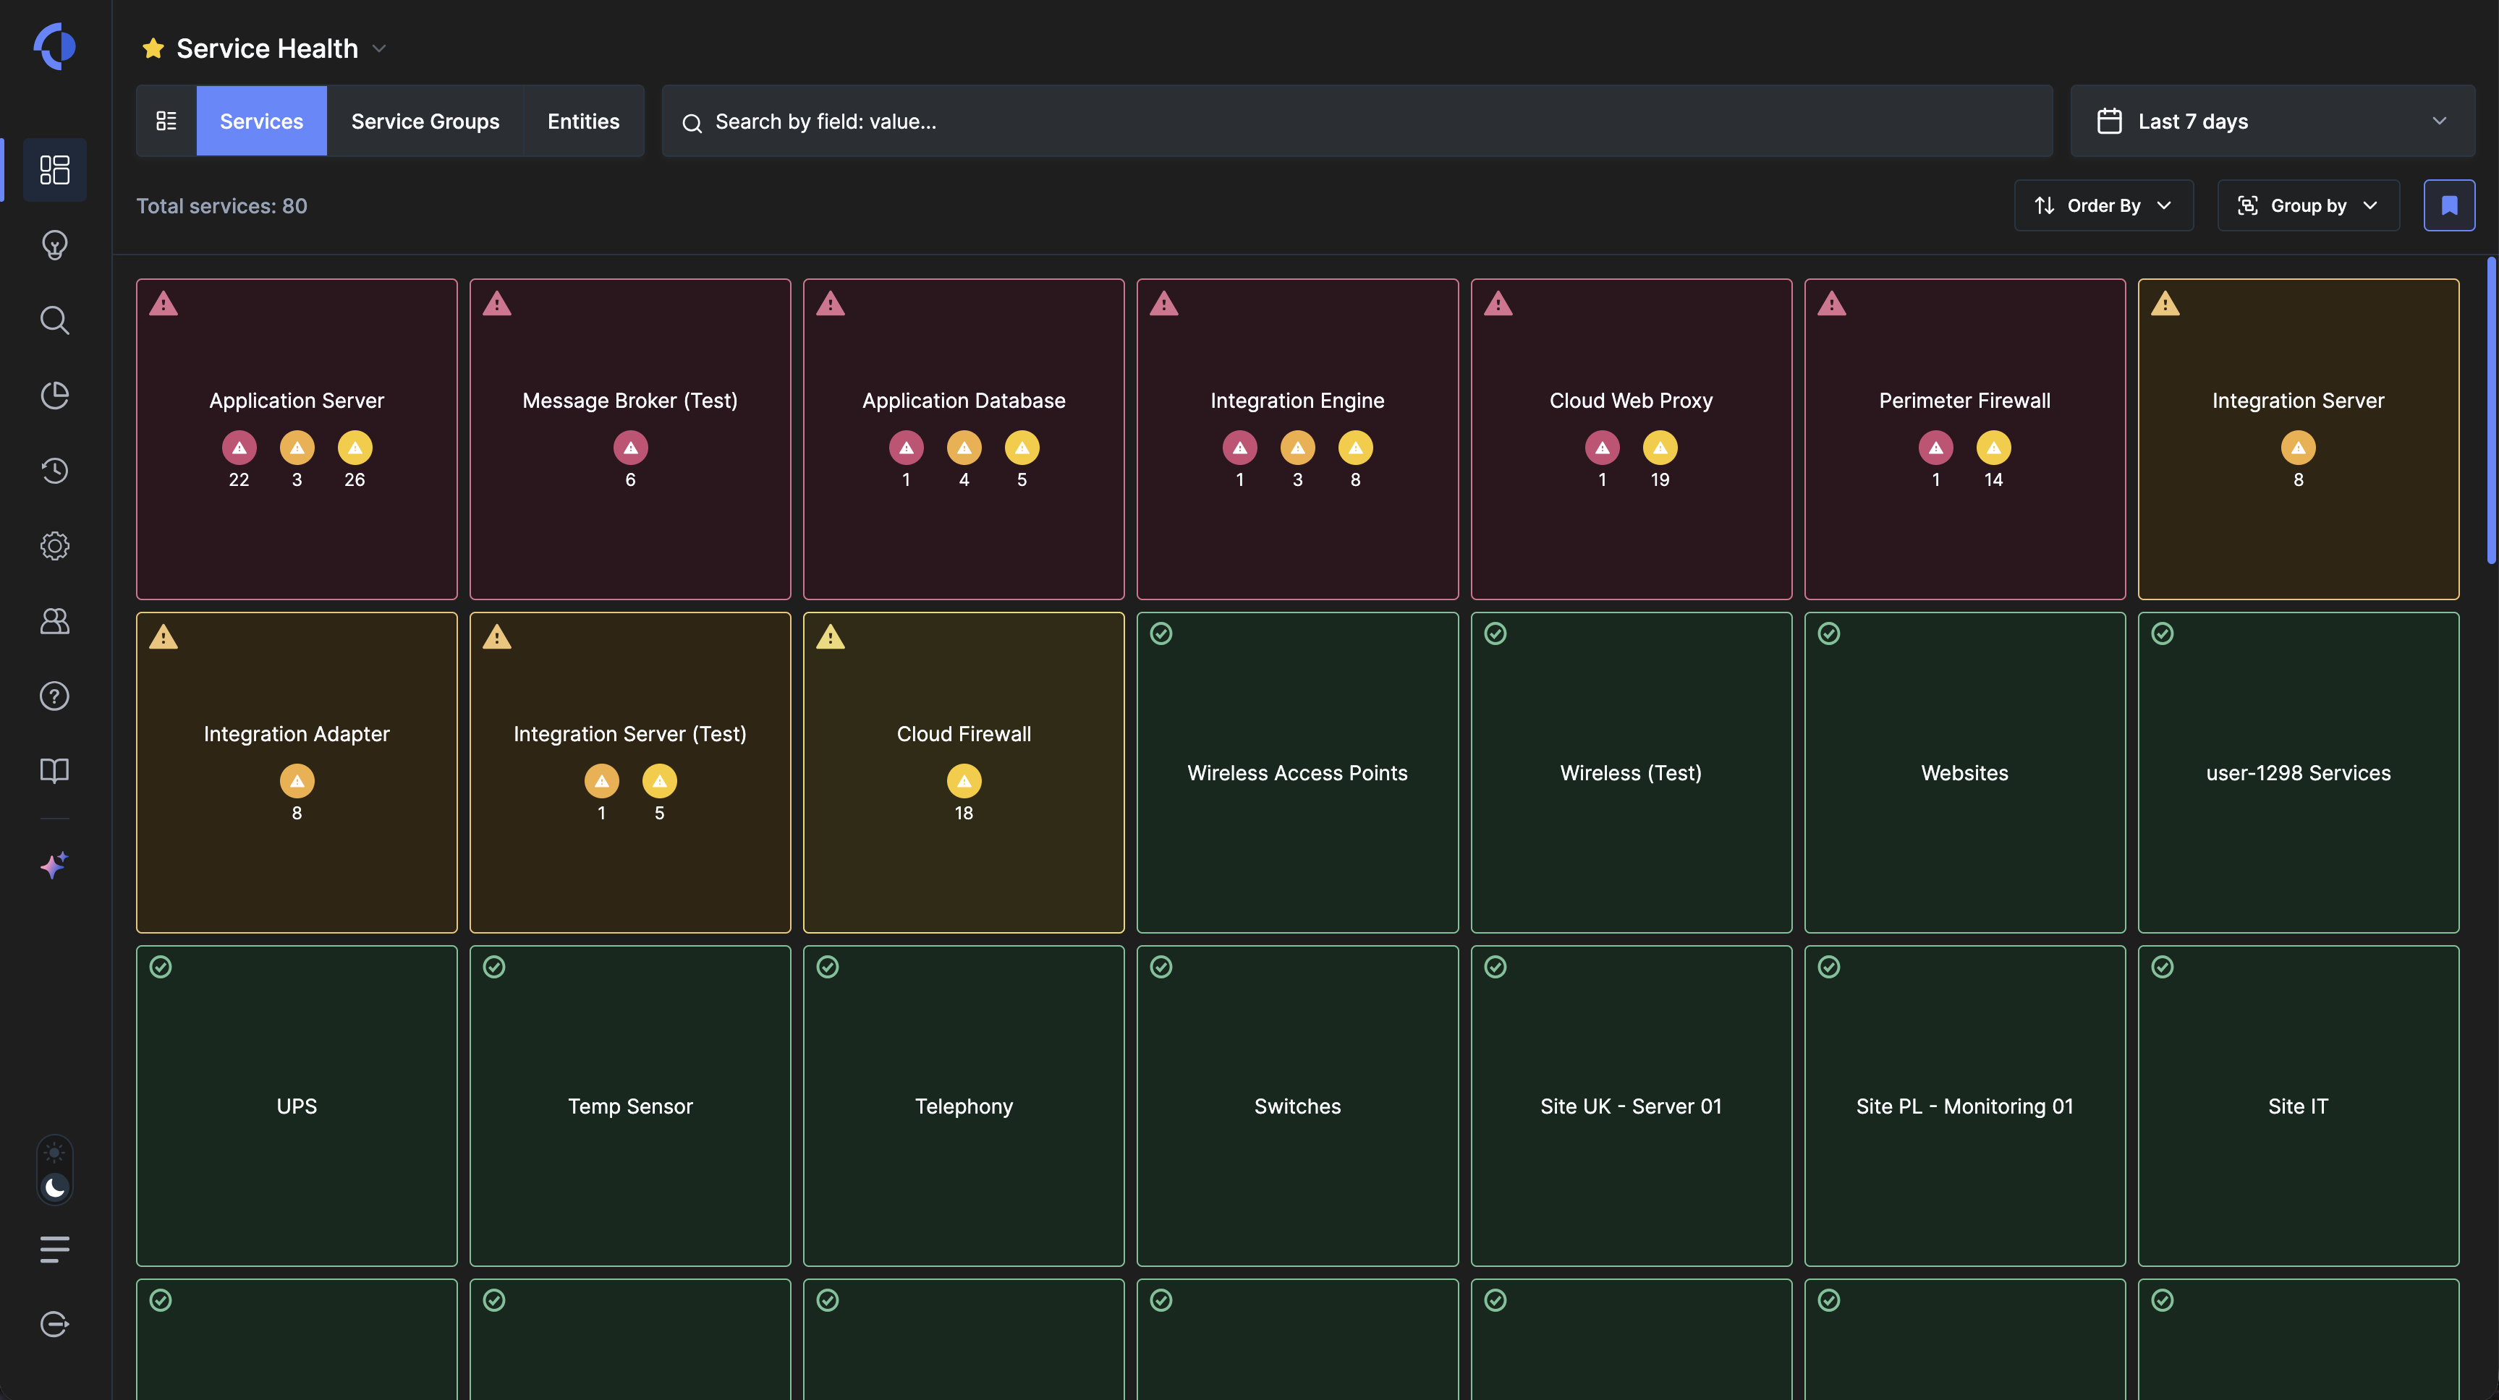Open the Cloud Web Proxy card
Viewport: 2499px width, 1400px height.
click(1631, 439)
